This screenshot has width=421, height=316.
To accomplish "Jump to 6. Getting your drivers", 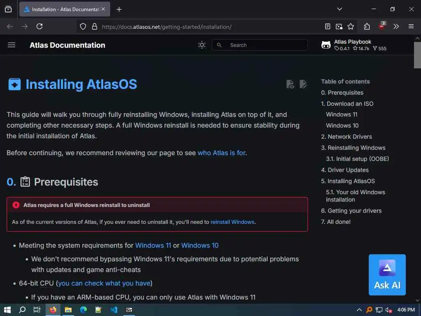I will point(351,211).
